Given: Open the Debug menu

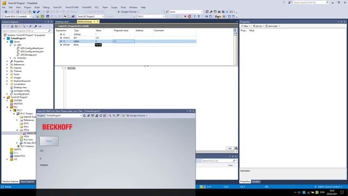Looking at the screenshot, I should [x=46, y=7].
